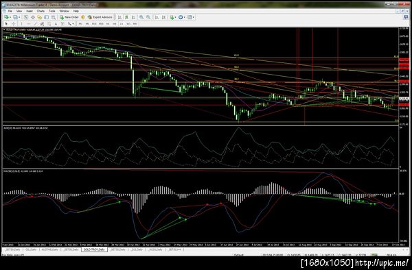This screenshot has height=270, width=412.
Task: Switch chart to bar chart style
Action: (119, 17)
